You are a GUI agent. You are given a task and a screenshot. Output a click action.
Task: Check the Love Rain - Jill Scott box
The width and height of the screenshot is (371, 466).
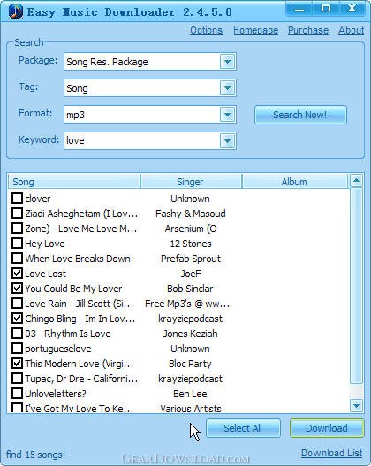[x=17, y=304]
